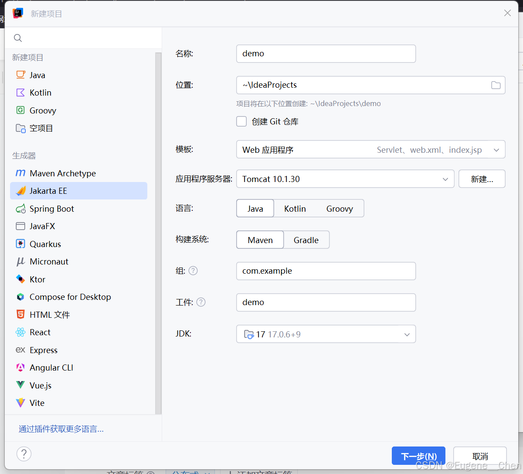The width and height of the screenshot is (523, 474).
Task: Click the Express ex icon
Action: click(x=20, y=350)
